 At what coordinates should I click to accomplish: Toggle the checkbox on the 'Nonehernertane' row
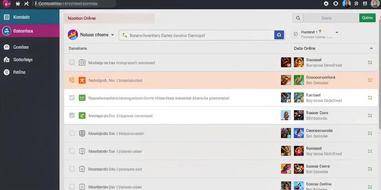[72, 98]
